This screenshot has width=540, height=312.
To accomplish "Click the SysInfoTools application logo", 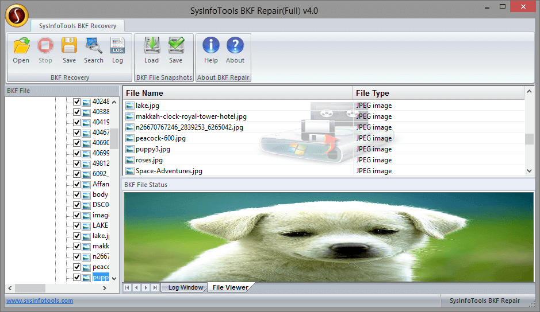I will point(17,15).
